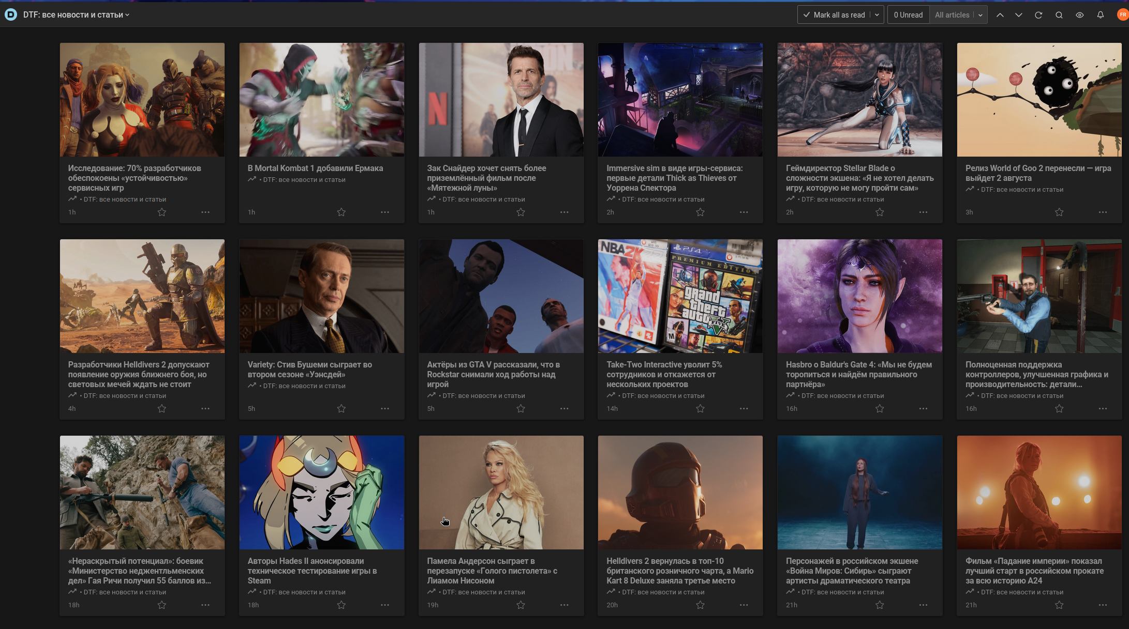Open more options for Стив Бушеми article
The width and height of the screenshot is (1129, 629).
click(385, 409)
